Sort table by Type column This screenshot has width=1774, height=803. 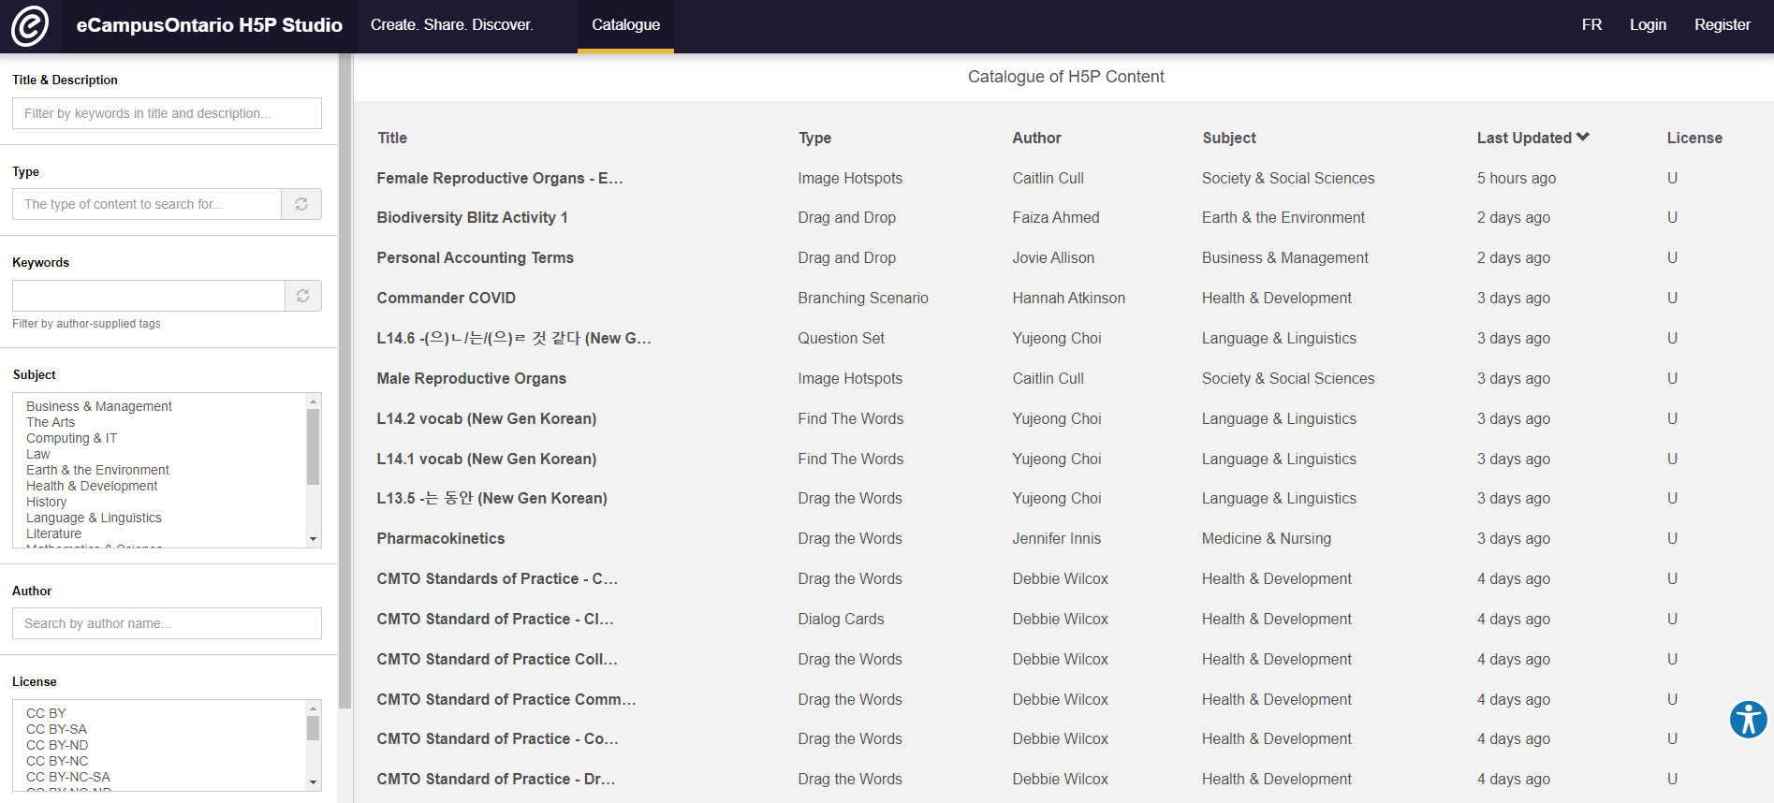pos(814,138)
